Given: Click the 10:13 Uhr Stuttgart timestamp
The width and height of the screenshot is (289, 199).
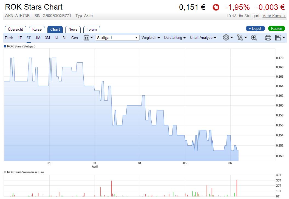Looking at the screenshot, I should pos(243,16).
